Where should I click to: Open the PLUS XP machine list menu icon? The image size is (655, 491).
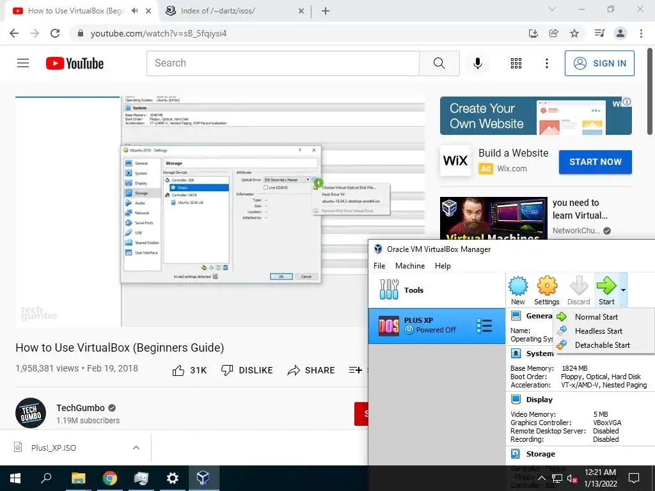pyautogui.click(x=484, y=325)
